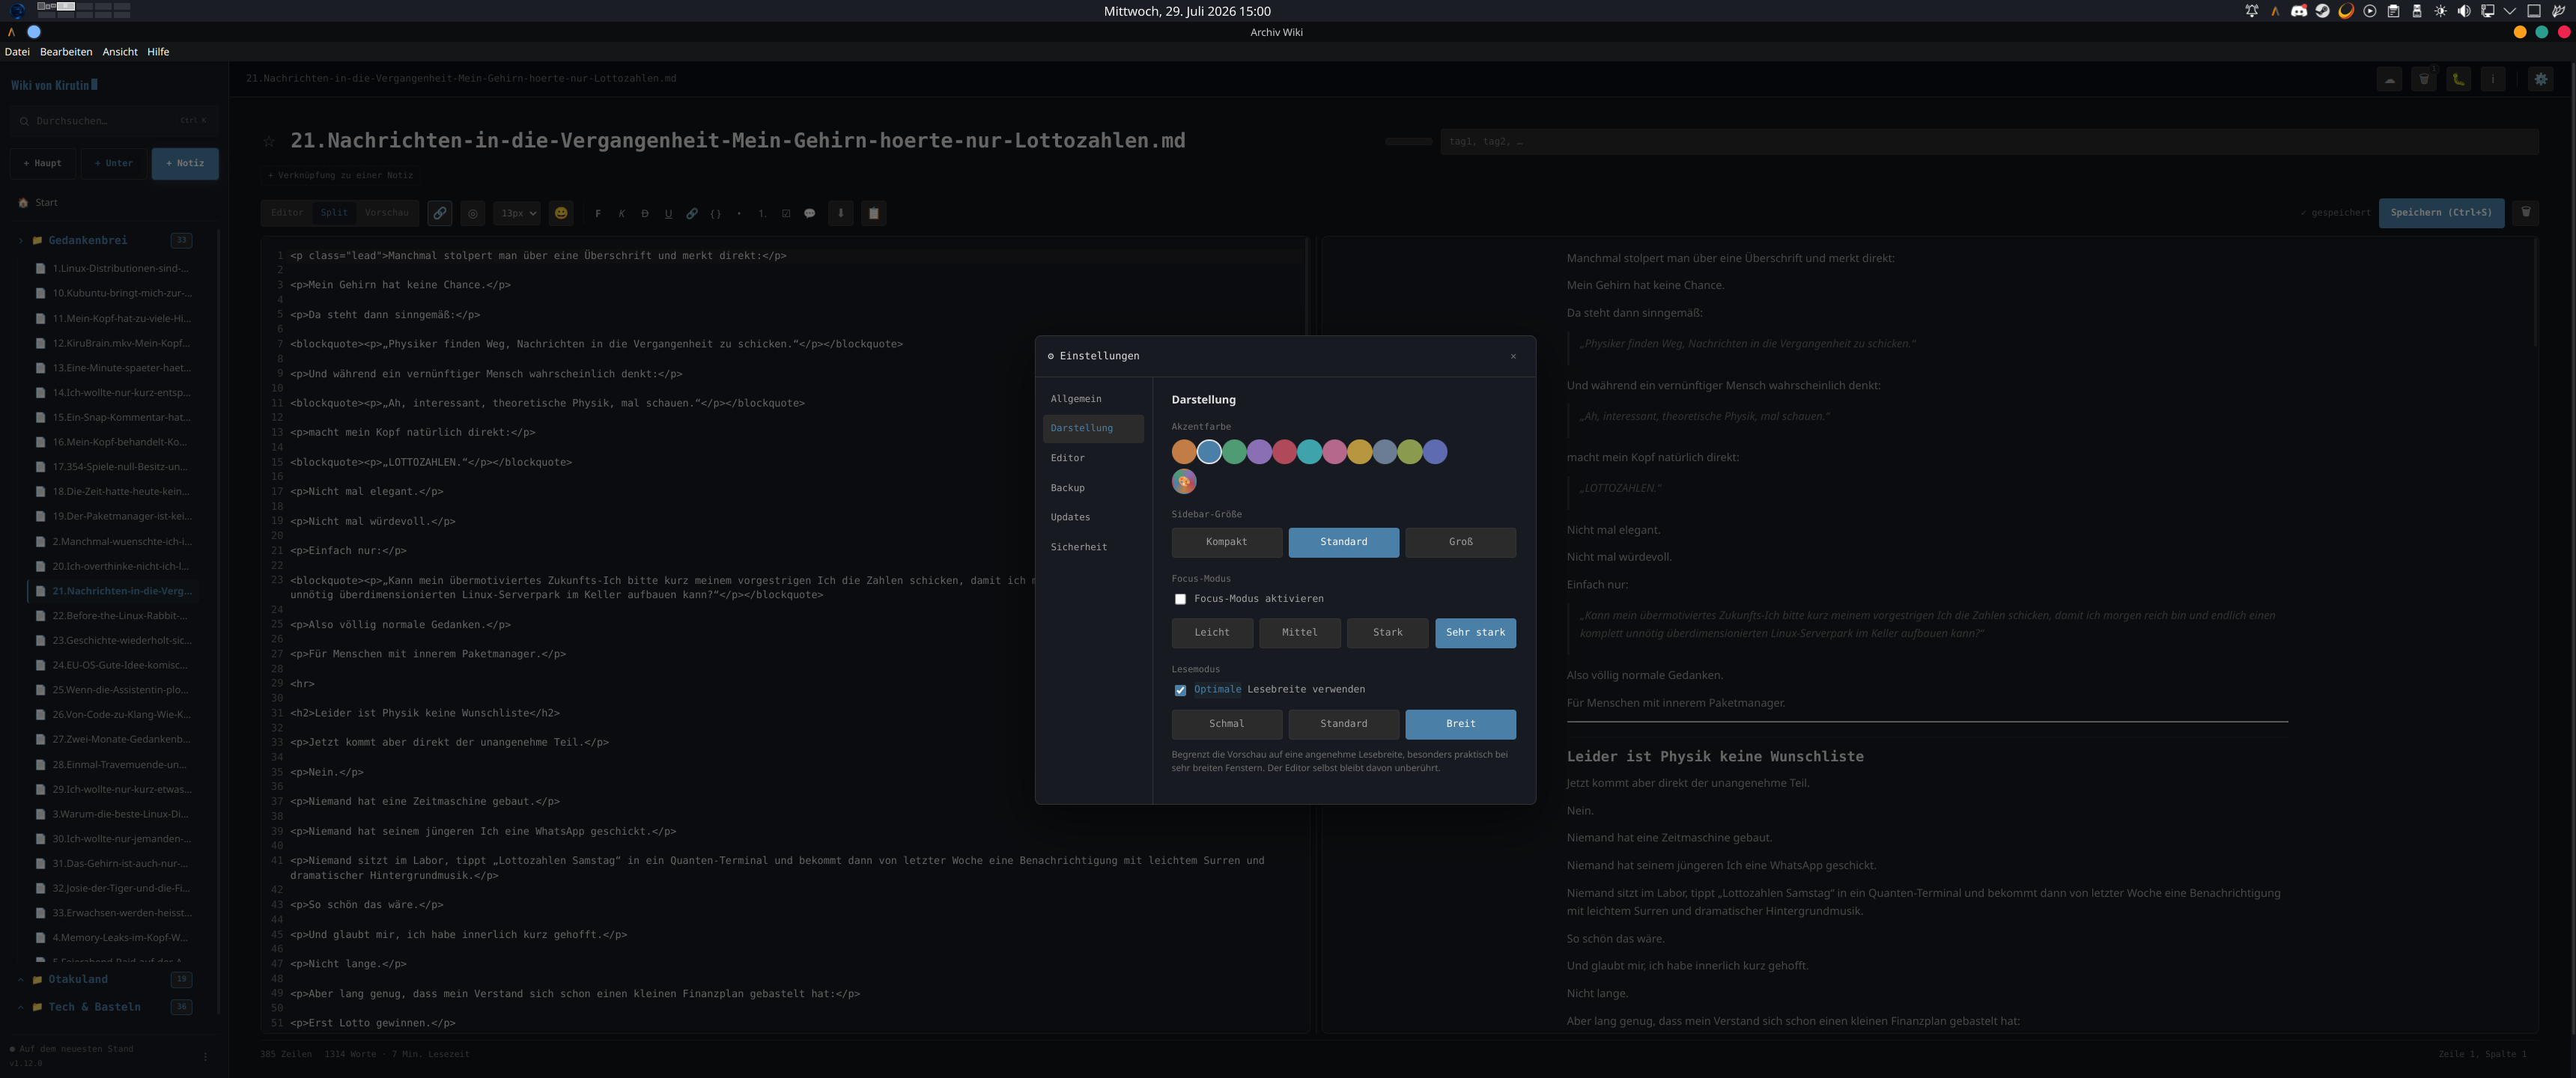Screen dimensions: 2576x1078
Task: Open the info button in the top bar
Action: click(x=2493, y=79)
